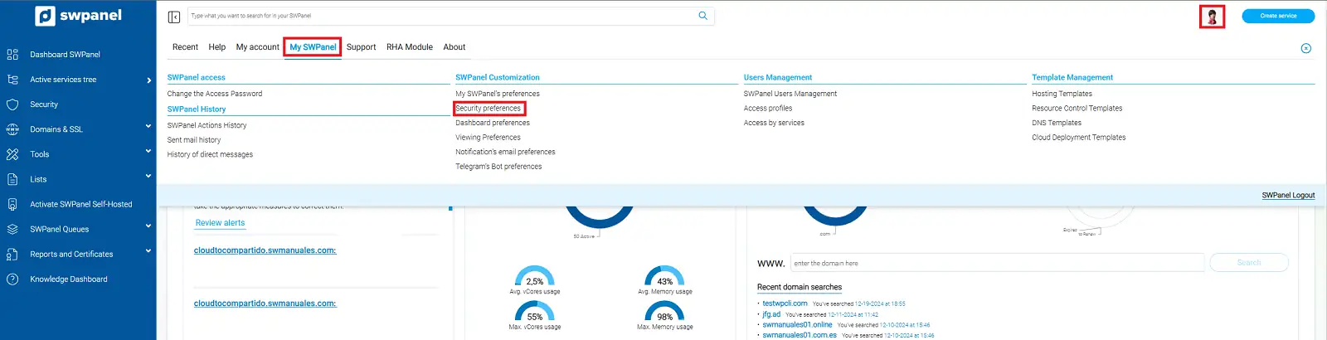The width and height of the screenshot is (1327, 340).
Task: Open swmanuales01.com.es recent search
Action: tap(800, 336)
